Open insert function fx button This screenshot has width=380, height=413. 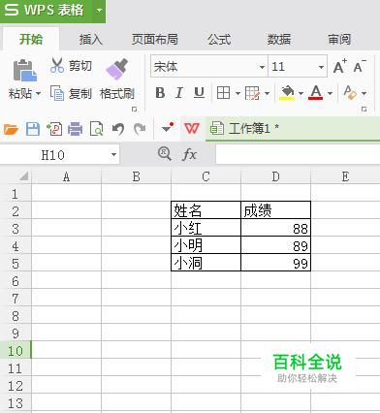189,154
